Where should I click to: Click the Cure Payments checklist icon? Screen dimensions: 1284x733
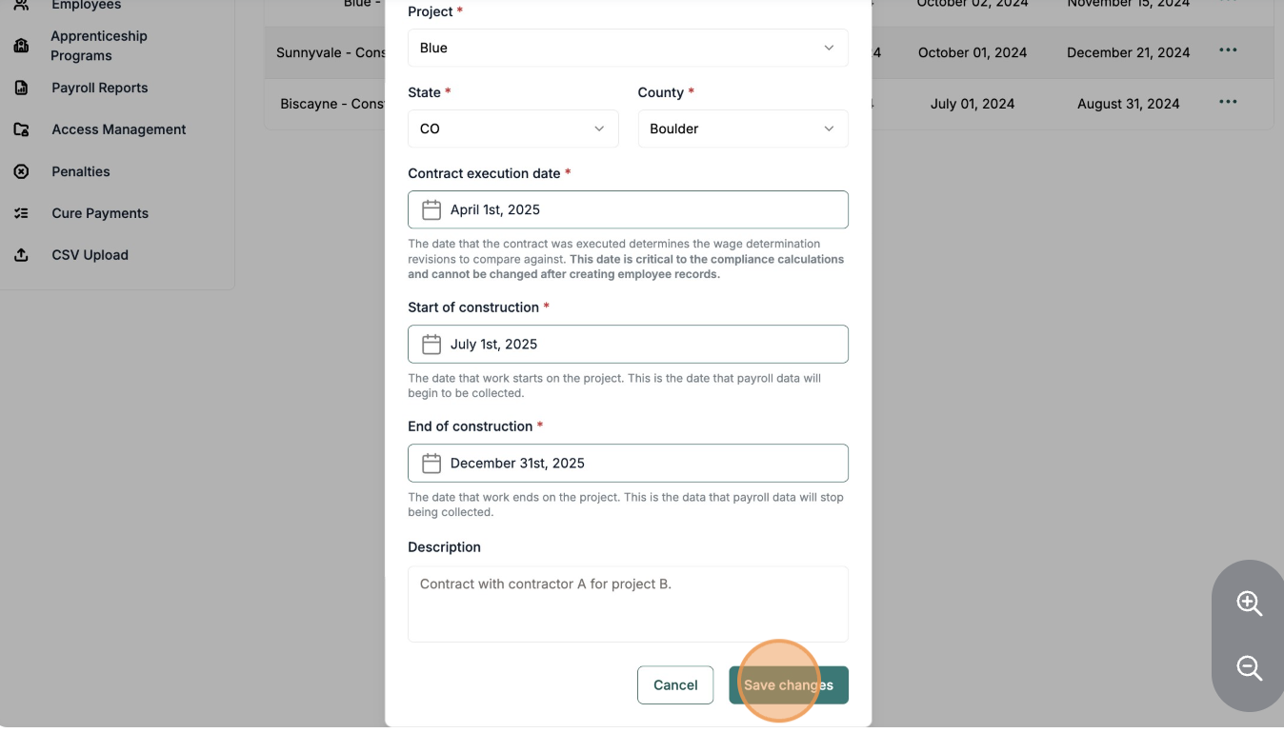pyautogui.click(x=21, y=213)
